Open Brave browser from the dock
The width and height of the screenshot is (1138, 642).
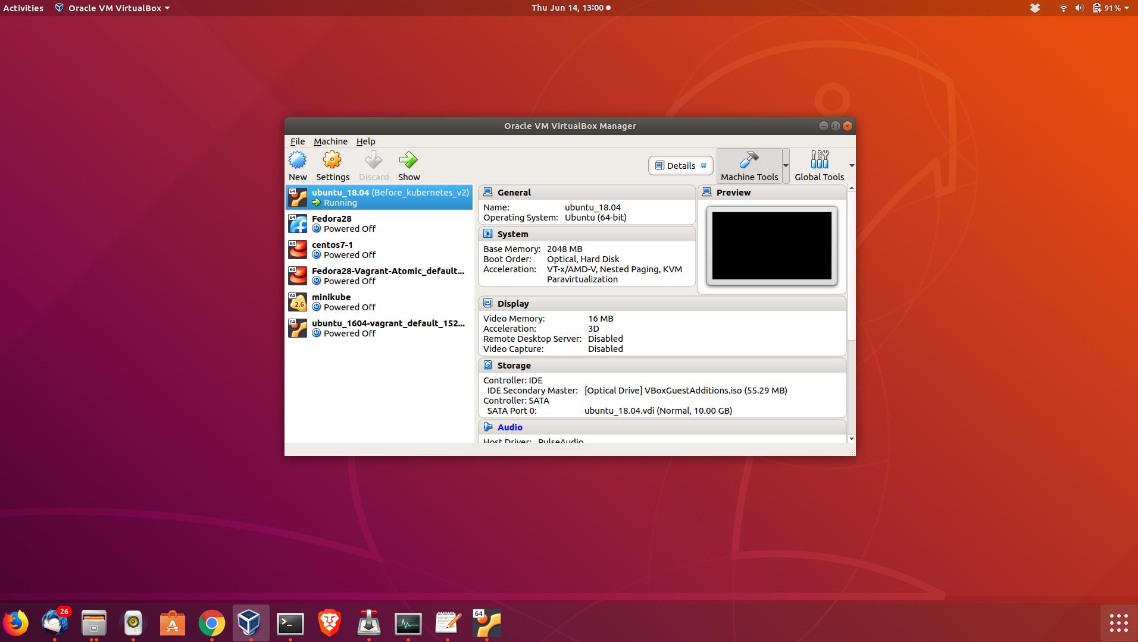329,623
